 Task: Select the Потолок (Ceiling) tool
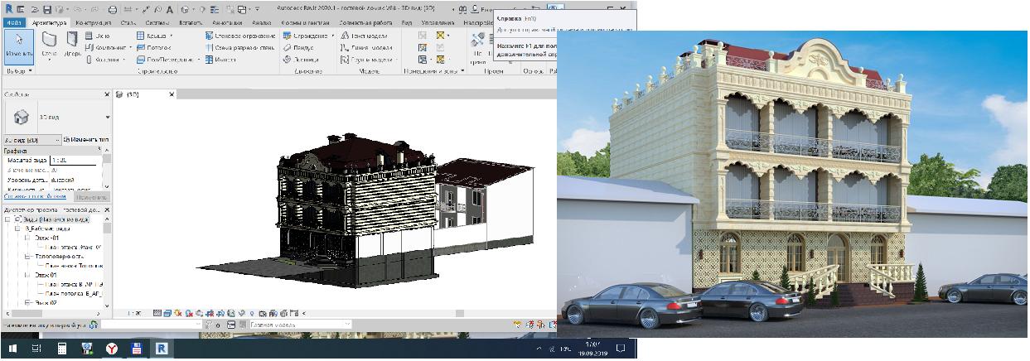152,48
